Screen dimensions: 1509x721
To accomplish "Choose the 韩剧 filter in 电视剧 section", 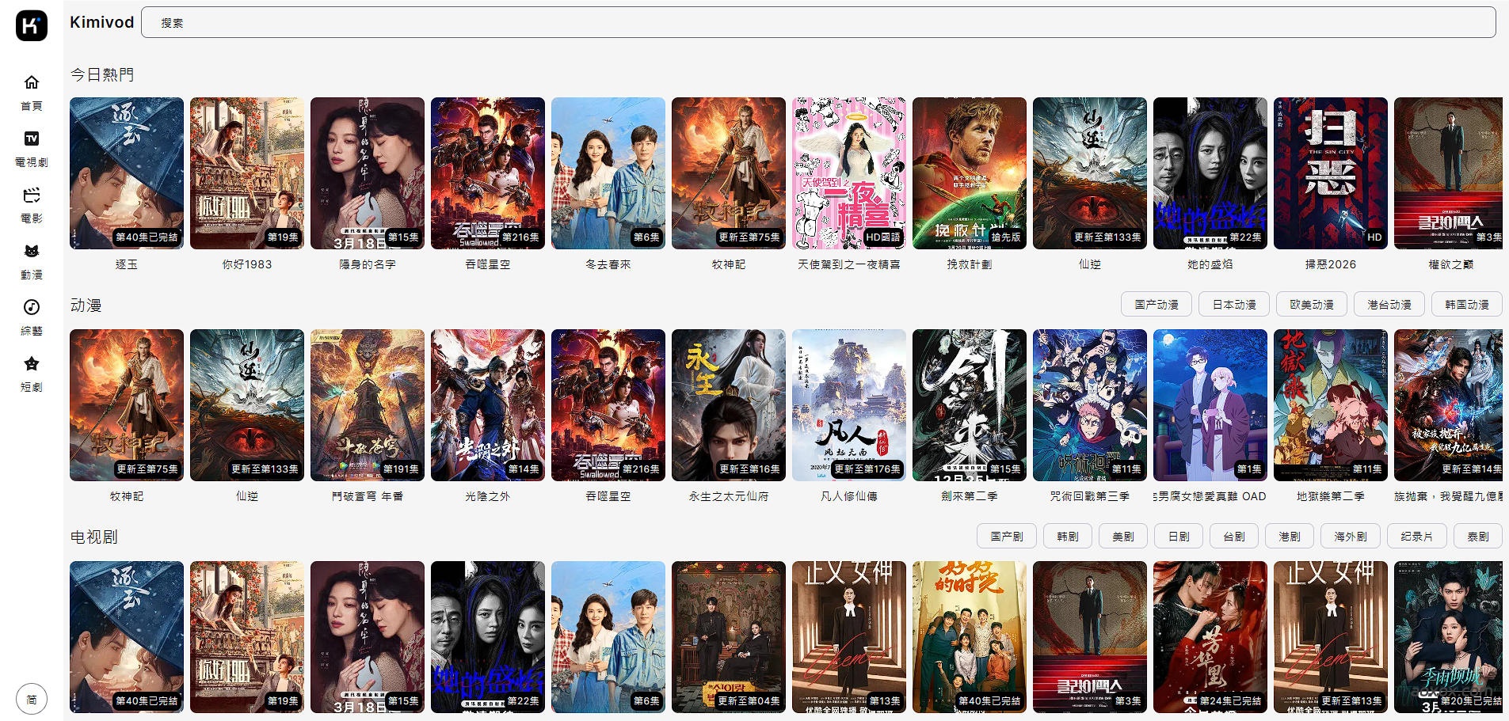I will coord(1067,537).
